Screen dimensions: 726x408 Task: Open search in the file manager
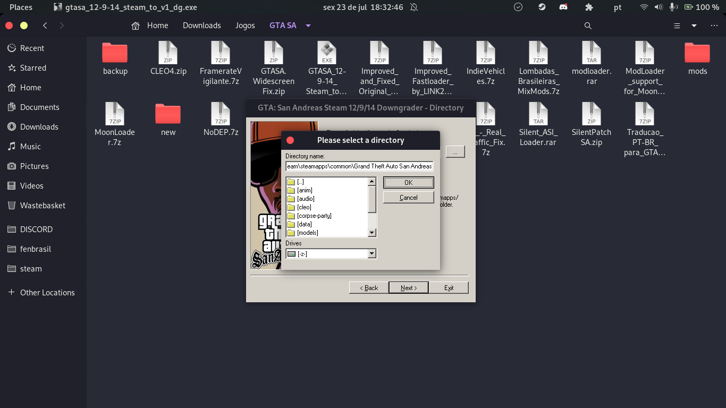(x=588, y=25)
